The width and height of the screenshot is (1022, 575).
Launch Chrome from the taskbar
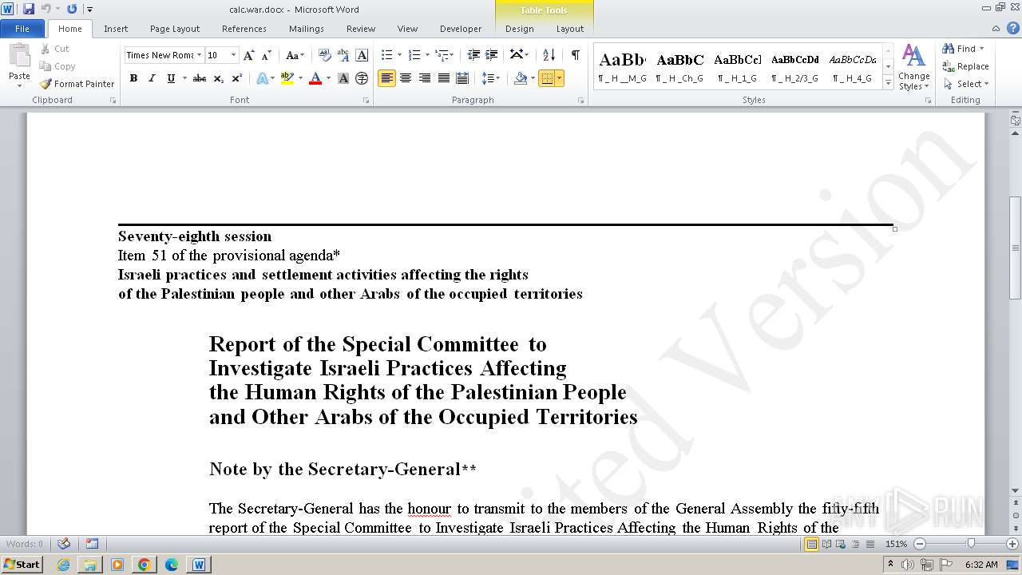[145, 565]
